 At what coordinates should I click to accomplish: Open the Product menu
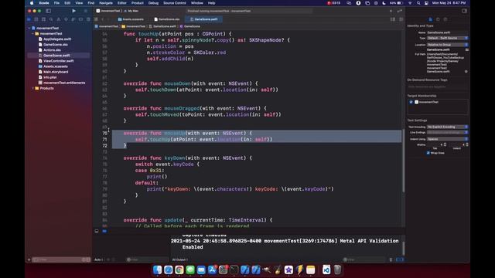(138, 3)
